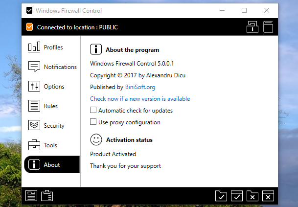Viewport: 298px width, 207px height.
Task: Click the info icon beside About the program
Action: coord(96,49)
